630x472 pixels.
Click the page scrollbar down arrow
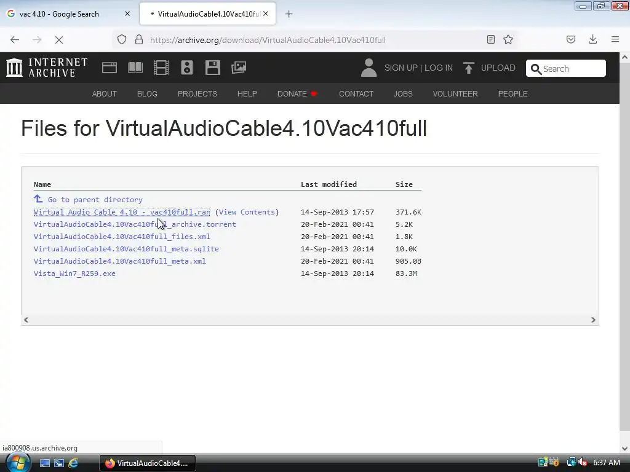pos(624,448)
